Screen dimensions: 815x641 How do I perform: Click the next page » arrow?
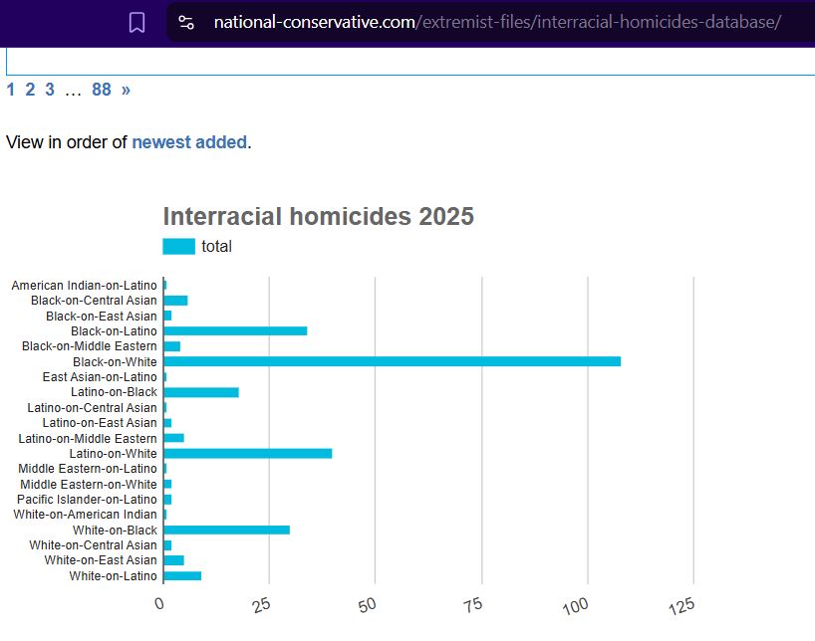pyautogui.click(x=126, y=90)
